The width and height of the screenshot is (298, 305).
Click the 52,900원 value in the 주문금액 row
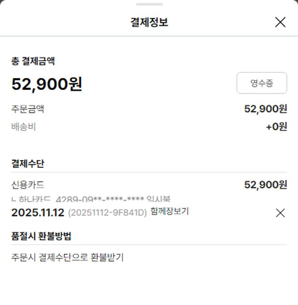[265, 109]
